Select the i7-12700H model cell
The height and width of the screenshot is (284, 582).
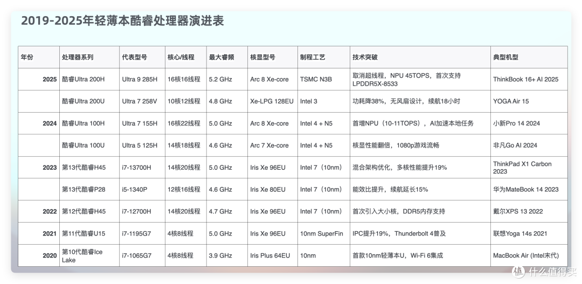click(x=142, y=211)
